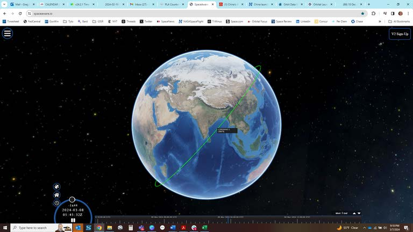
Task: Open the Windows Start menu
Action: pos(5,228)
